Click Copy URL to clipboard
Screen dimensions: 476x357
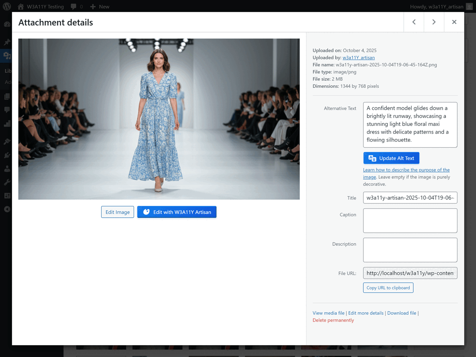coord(388,288)
